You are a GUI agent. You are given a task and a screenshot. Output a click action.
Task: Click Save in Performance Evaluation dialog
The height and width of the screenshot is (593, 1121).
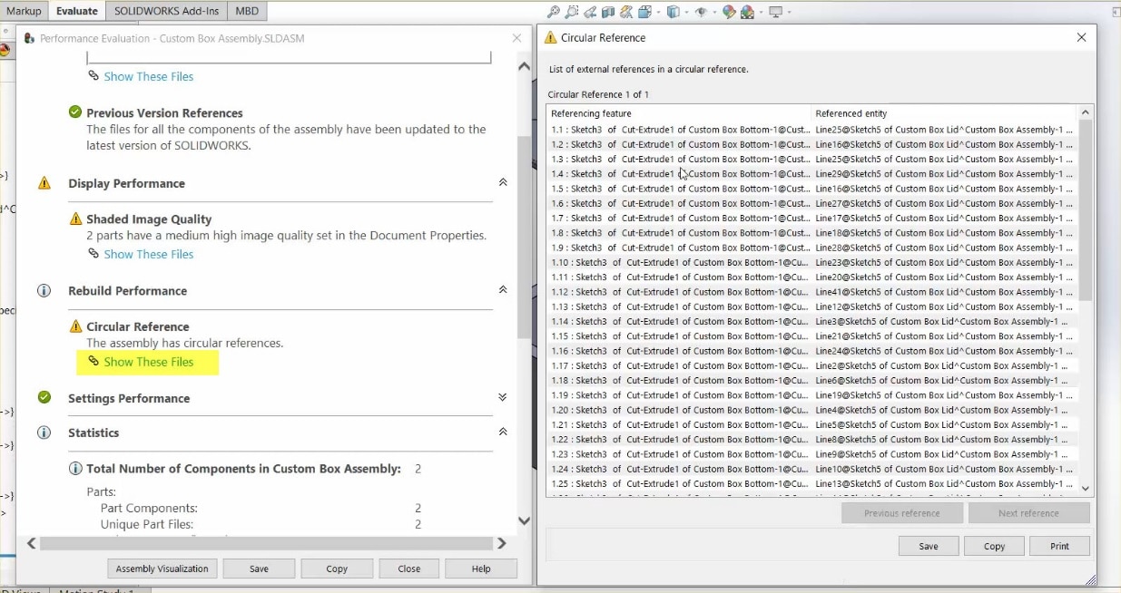(259, 569)
